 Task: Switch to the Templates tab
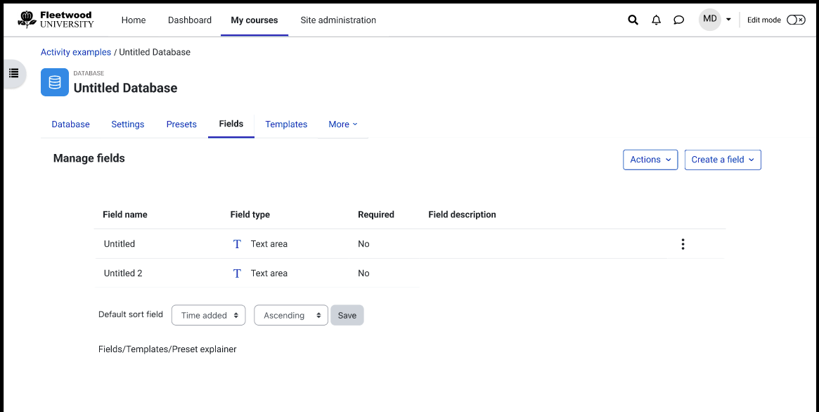286,124
